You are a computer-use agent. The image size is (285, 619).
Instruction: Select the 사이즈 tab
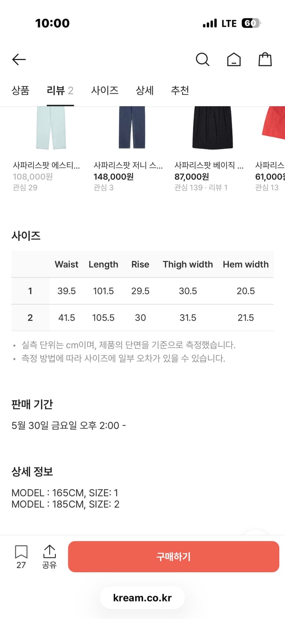(104, 90)
